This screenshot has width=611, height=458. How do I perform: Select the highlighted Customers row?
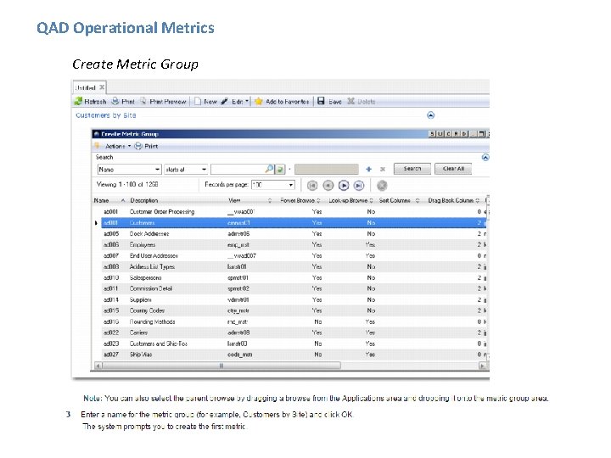point(293,223)
